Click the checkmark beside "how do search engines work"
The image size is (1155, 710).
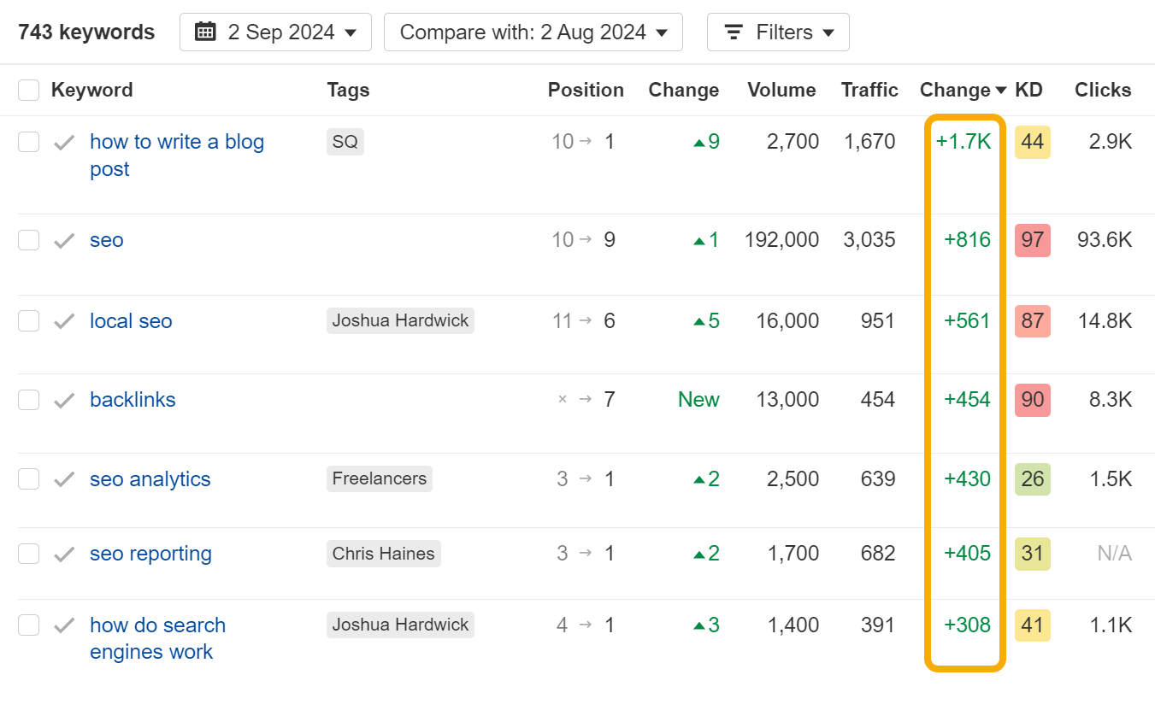(x=63, y=625)
